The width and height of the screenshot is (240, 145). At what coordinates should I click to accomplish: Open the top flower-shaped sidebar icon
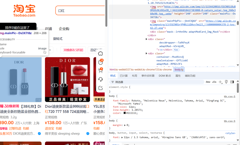[100, 54]
